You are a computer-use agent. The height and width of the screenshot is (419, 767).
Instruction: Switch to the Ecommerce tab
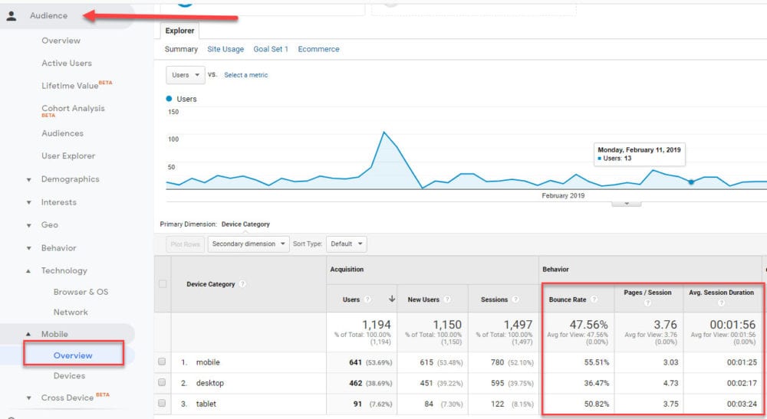[x=318, y=49]
